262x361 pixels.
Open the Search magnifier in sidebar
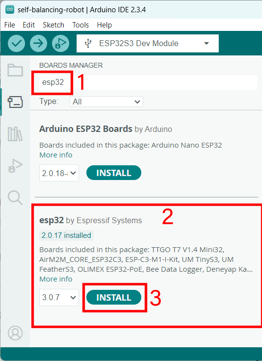coord(15,198)
